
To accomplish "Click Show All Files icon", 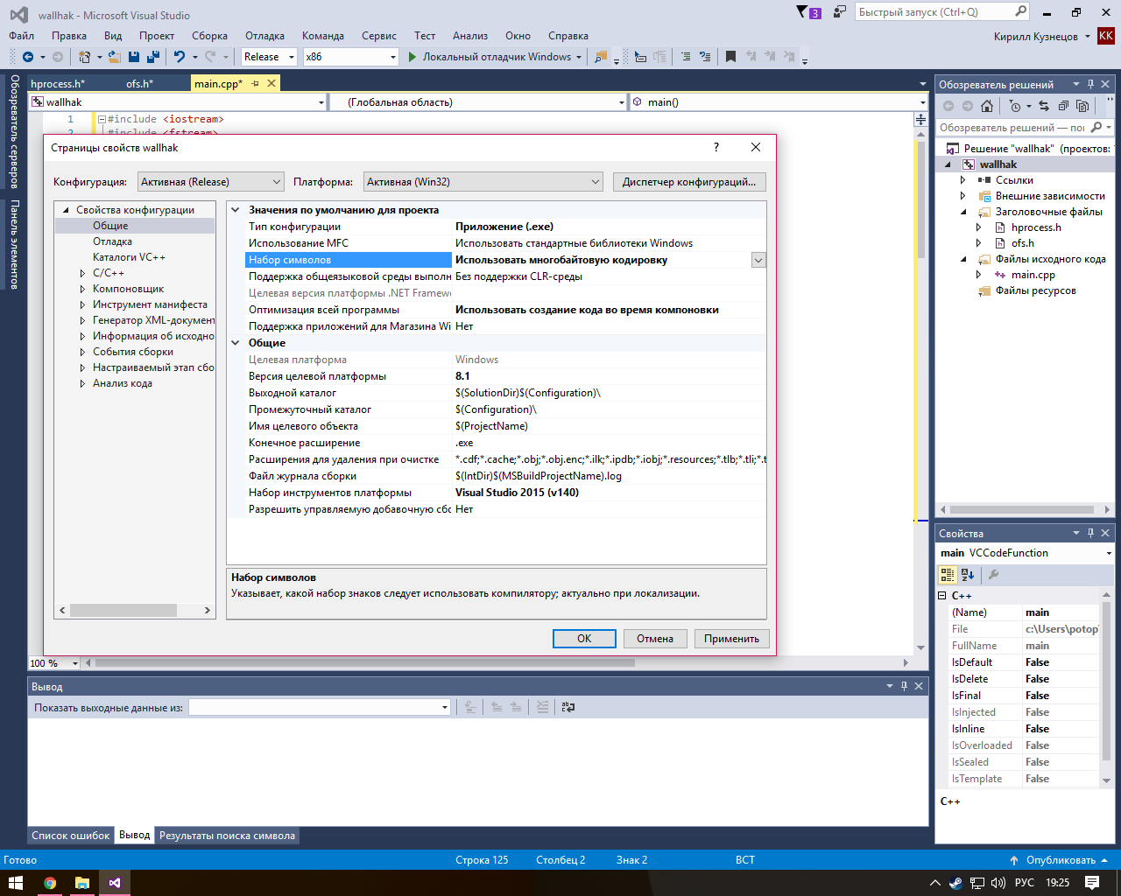I will [x=1082, y=106].
